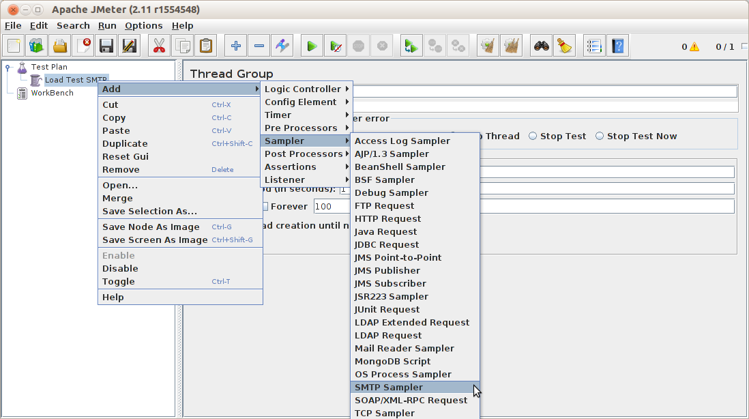Open the File menu
The width and height of the screenshot is (749, 419).
pos(13,26)
